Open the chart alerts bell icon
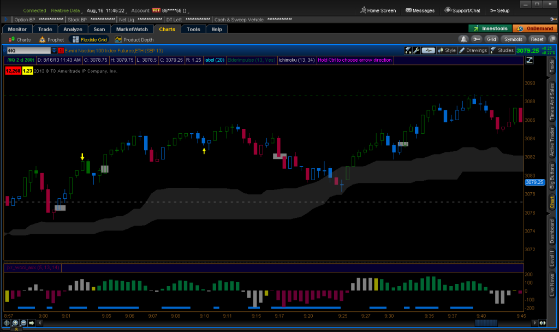Viewport: 559px width, 332px height. click(463, 39)
